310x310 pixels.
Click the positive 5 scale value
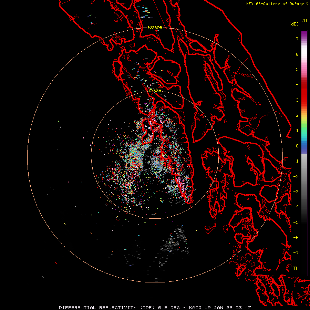(x=297, y=69)
